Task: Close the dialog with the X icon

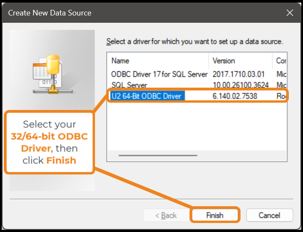Action: pos(290,13)
